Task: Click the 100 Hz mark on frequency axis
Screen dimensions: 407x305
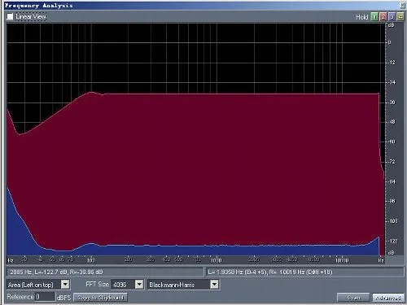Action: coord(90,260)
